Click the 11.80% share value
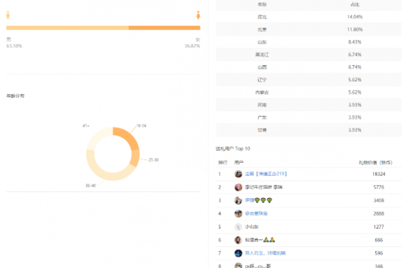Screen dimensions: 403x268 point(355,29)
